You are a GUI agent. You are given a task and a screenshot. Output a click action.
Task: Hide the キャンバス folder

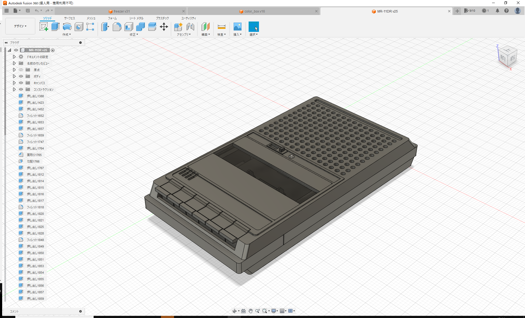[21, 83]
